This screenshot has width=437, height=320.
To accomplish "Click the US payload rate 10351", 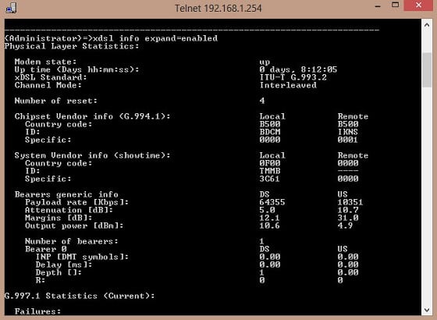I will click(350, 202).
